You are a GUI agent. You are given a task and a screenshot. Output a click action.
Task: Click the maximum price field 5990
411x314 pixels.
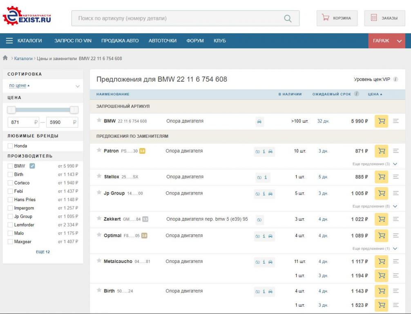62,122
